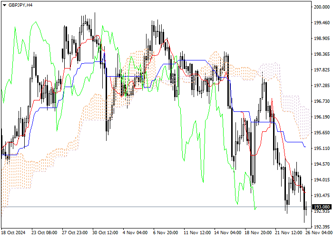Click the 199.460 price scale label
The width and height of the screenshot is (333, 238).
click(322, 23)
